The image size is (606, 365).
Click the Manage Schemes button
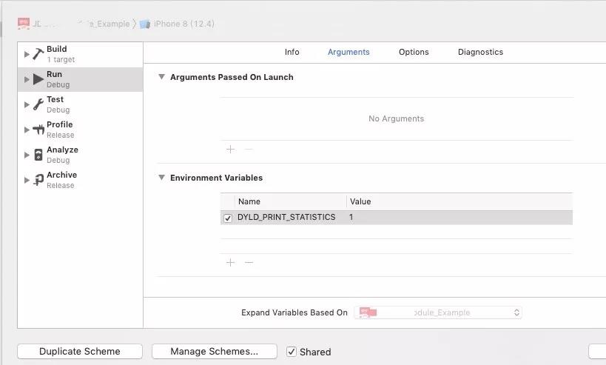click(x=214, y=352)
